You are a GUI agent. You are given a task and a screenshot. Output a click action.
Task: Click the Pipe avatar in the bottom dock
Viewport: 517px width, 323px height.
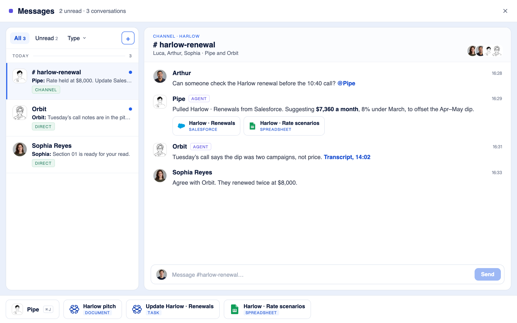click(17, 310)
